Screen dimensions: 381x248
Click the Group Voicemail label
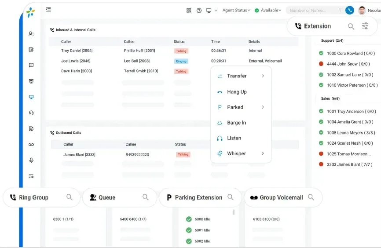click(x=281, y=197)
